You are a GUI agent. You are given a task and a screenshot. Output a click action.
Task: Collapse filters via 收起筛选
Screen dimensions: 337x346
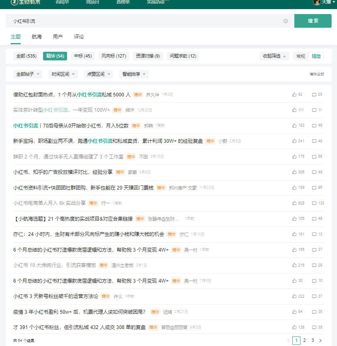(x=274, y=56)
